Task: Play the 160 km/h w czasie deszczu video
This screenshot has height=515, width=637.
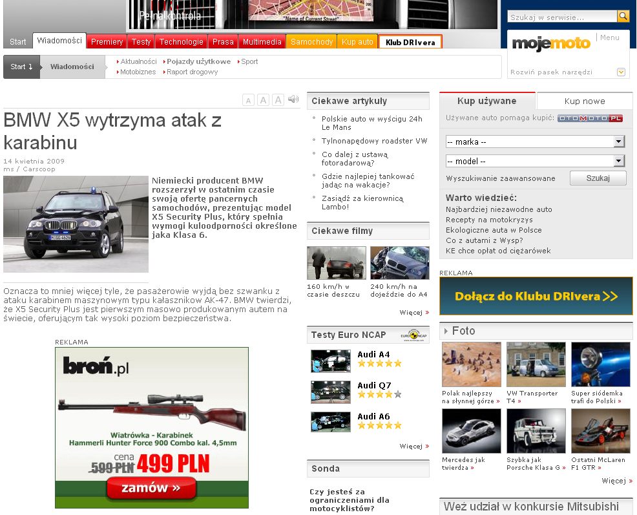Action: coord(337,262)
